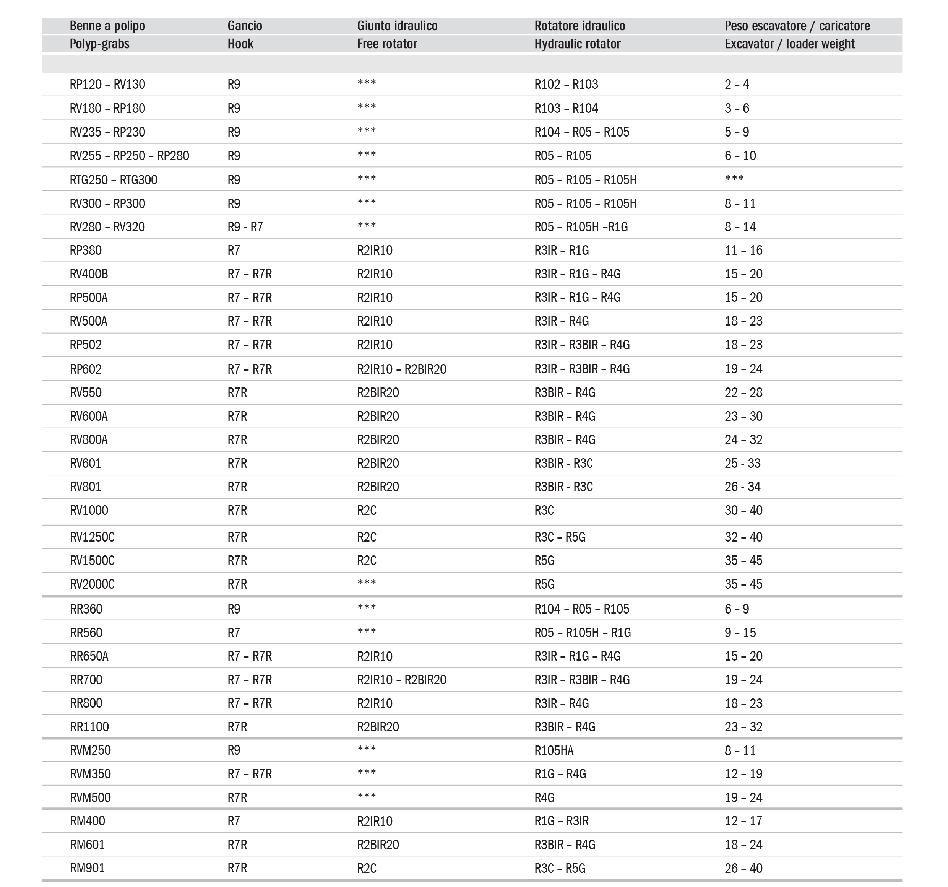Click the 'Hydraulic rotator' column header
This screenshot has height=887, width=948.
click(577, 44)
